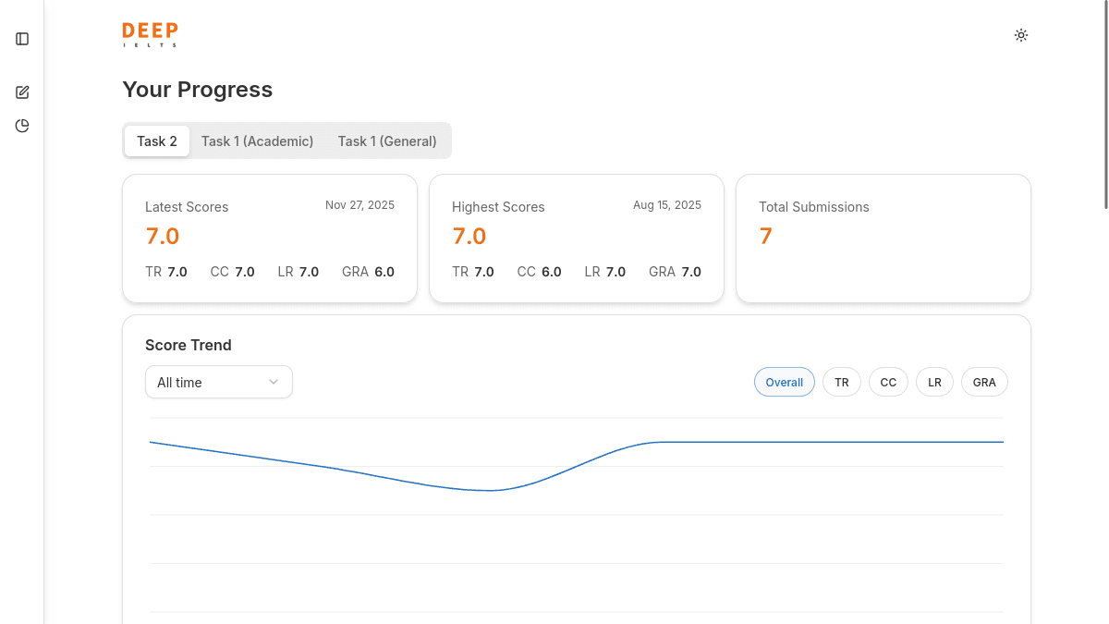Click the Nov 27, 2025 date

(360, 205)
